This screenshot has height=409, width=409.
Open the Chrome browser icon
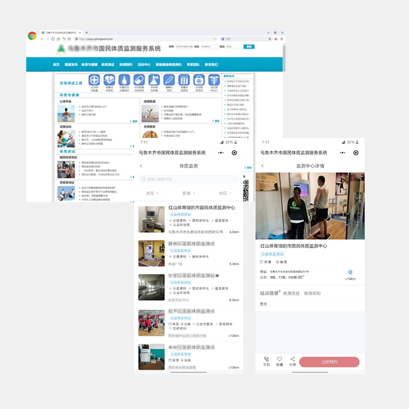32,36
